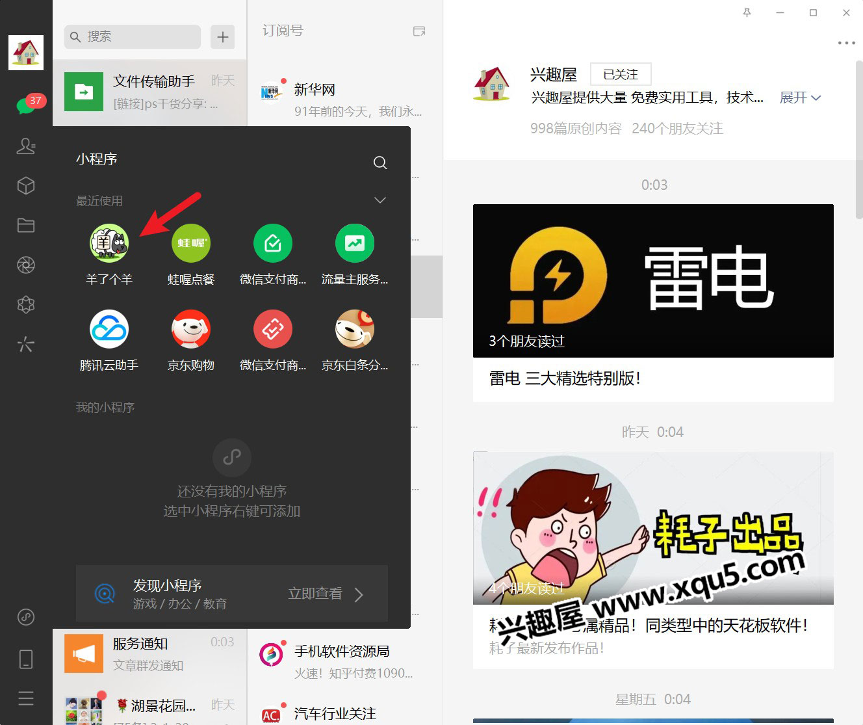
Task: Open the Contacts sidebar icon
Action: point(26,146)
